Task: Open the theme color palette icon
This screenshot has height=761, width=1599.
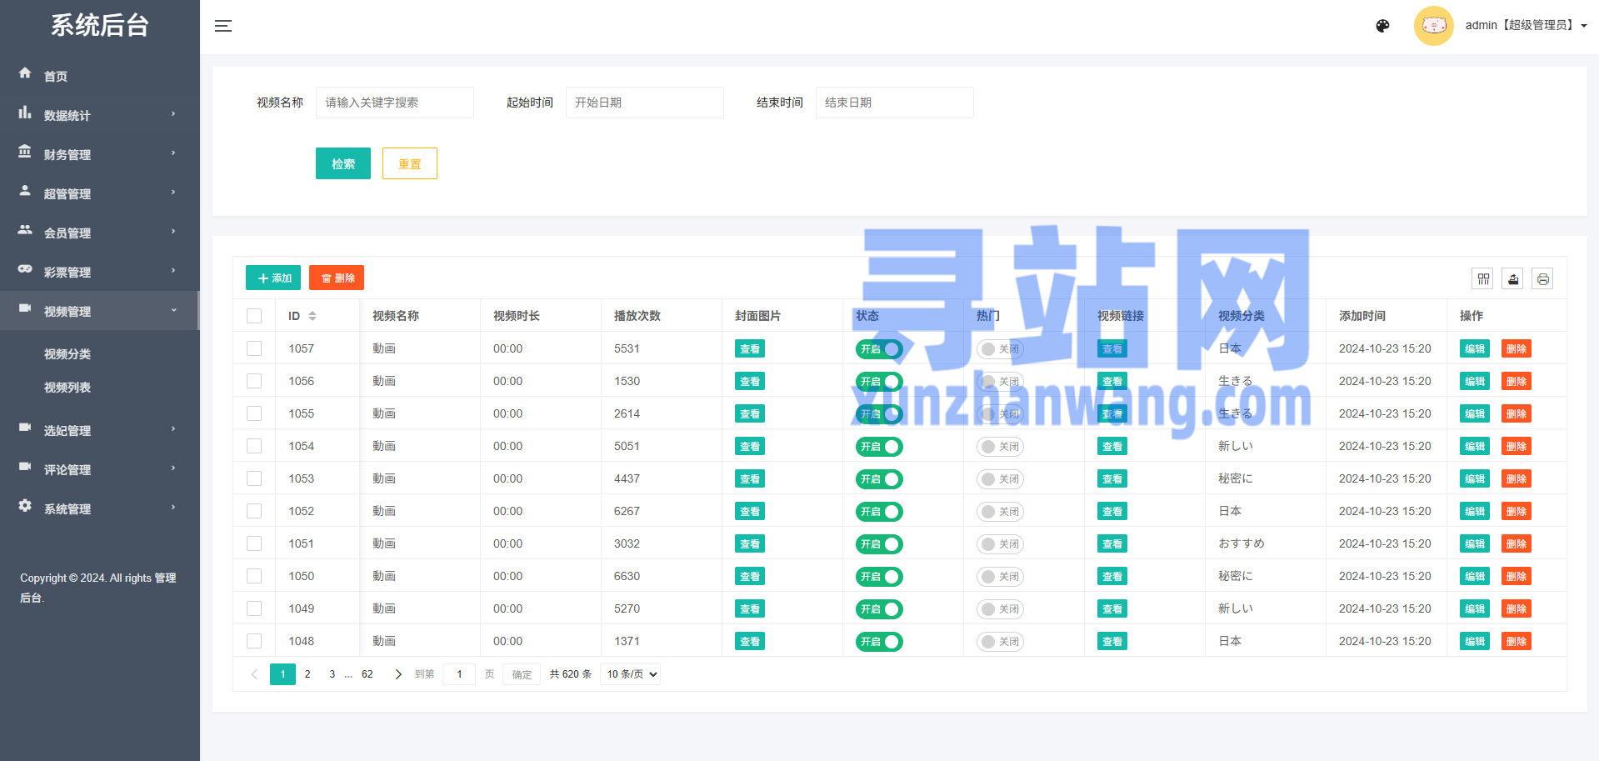Action: [x=1382, y=26]
